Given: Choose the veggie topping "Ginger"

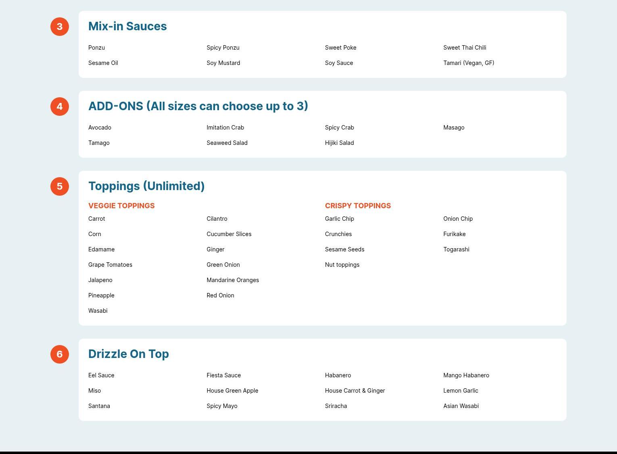Looking at the screenshot, I should click(215, 249).
